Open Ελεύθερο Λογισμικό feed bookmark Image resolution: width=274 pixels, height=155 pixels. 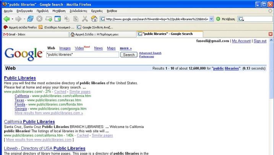[x=57, y=27]
